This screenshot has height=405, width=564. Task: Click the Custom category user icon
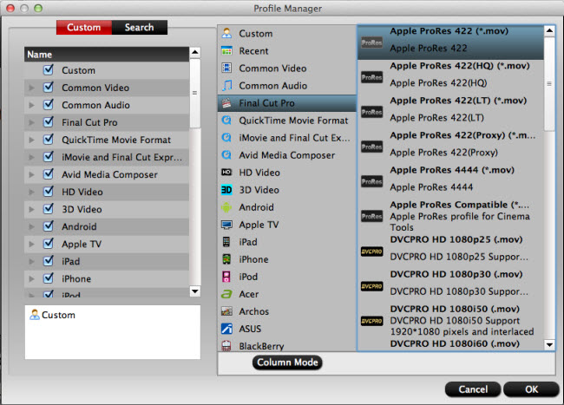click(226, 34)
